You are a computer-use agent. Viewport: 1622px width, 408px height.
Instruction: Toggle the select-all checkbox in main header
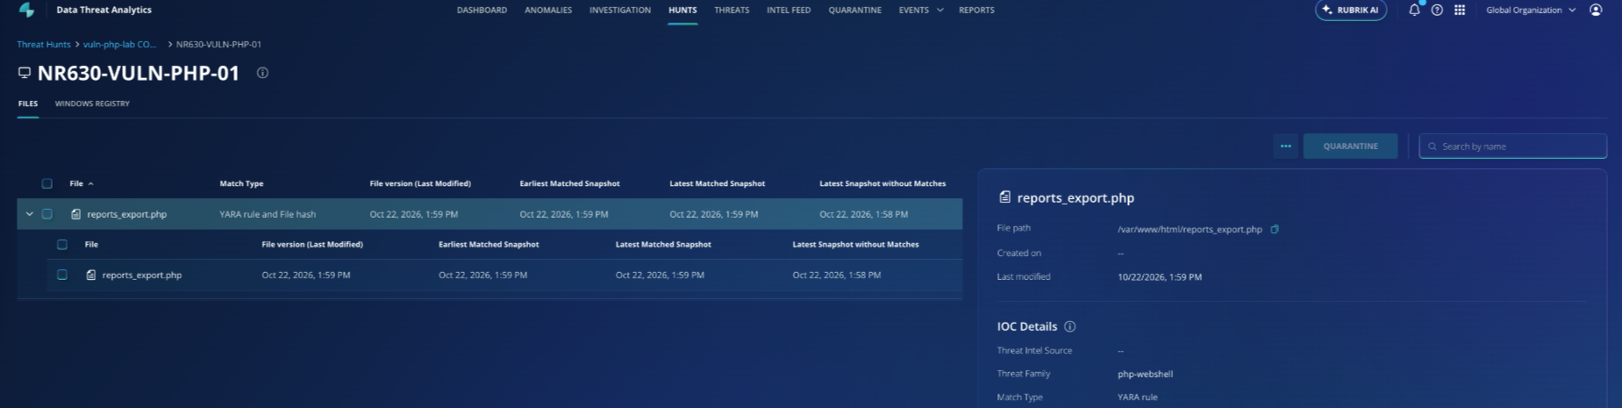[x=47, y=183]
